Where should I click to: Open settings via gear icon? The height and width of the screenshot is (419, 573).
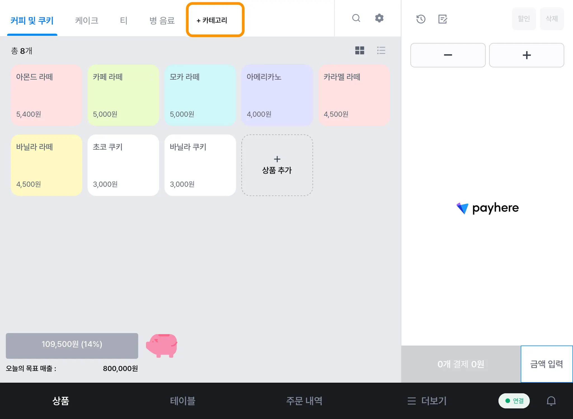[379, 18]
